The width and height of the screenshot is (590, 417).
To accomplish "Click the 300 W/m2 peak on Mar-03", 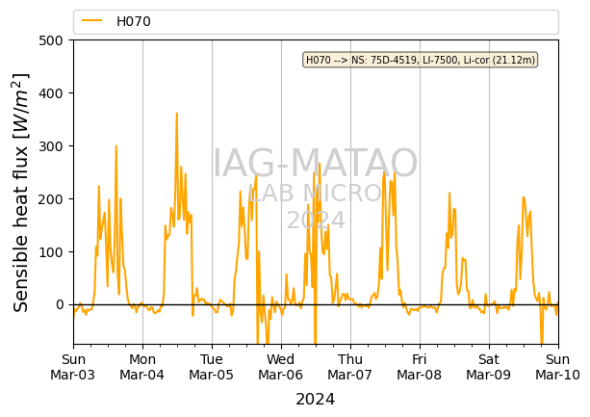I will tap(116, 145).
